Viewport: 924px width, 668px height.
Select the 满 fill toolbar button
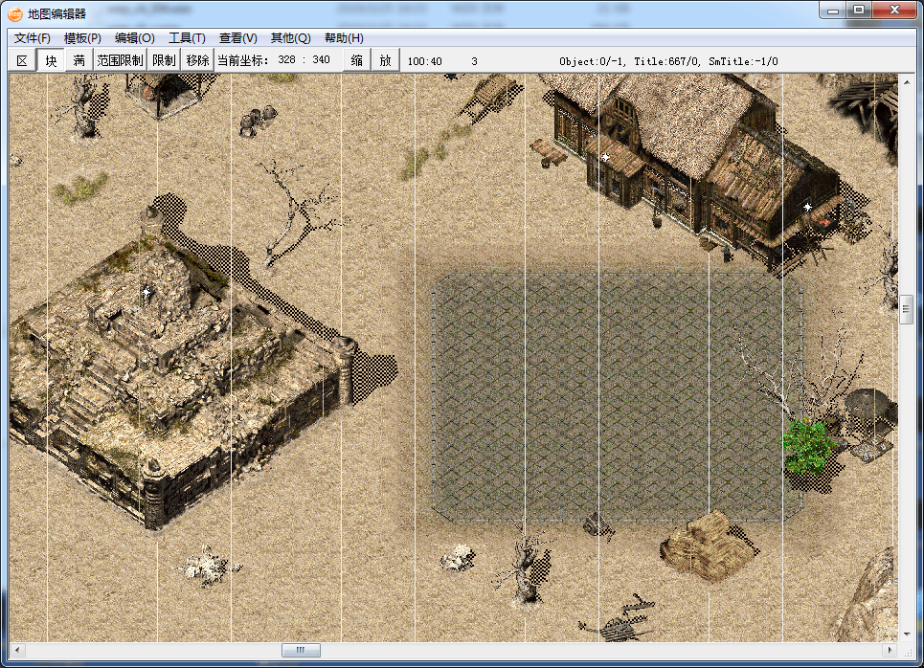coord(79,60)
